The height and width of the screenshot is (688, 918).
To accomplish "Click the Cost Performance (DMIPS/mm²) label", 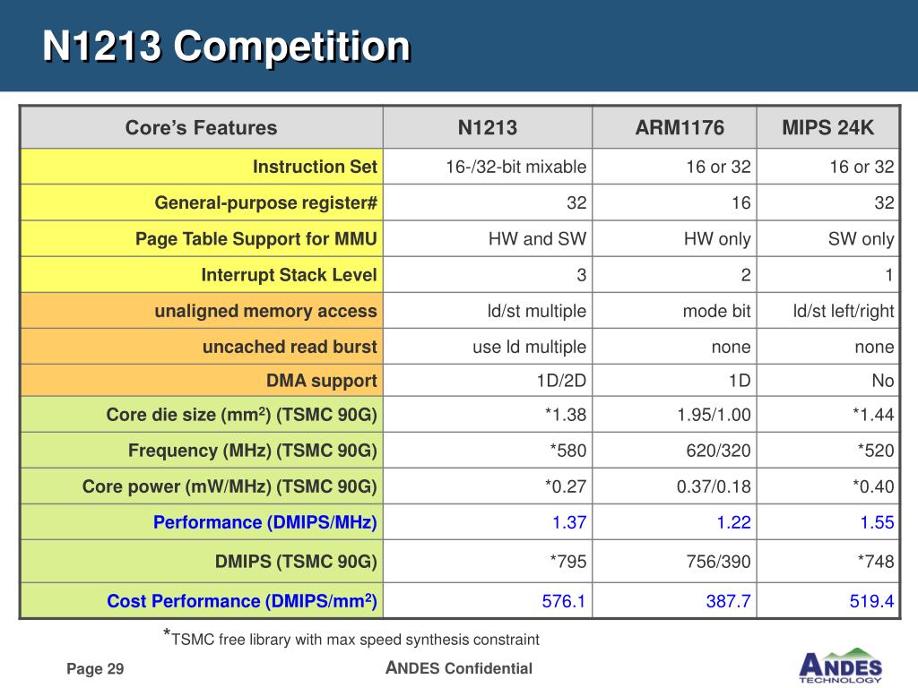I will (242, 601).
